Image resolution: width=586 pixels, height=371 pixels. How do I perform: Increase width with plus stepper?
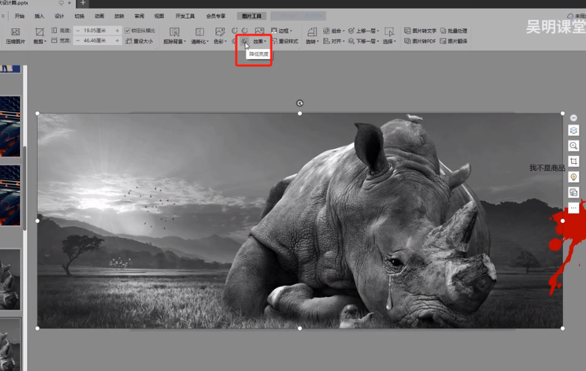(x=117, y=41)
